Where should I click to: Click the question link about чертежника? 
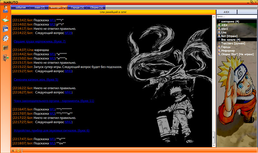coord(40,41)
